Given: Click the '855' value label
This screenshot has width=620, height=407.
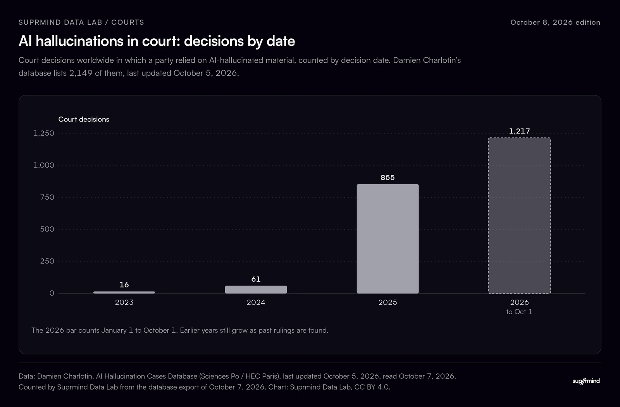Looking at the screenshot, I should (x=387, y=178).
